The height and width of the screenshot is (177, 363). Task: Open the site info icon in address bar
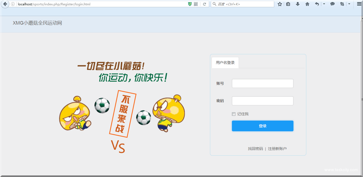13,4
